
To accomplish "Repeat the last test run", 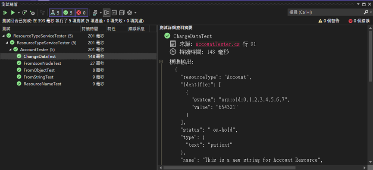I will [25, 13].
